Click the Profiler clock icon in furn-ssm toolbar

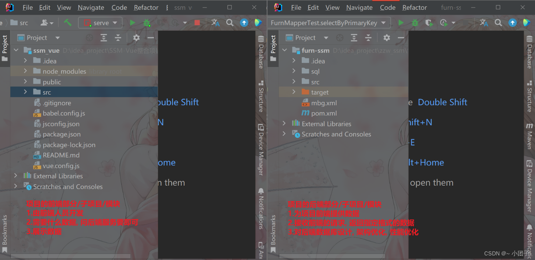tap(443, 23)
